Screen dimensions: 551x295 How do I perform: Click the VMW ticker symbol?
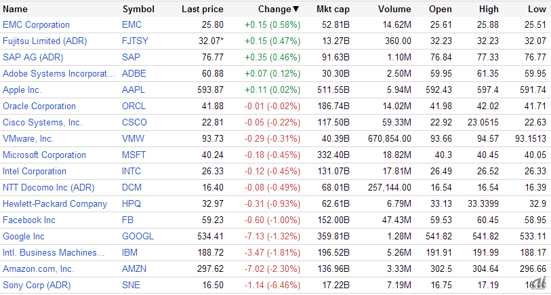132,138
